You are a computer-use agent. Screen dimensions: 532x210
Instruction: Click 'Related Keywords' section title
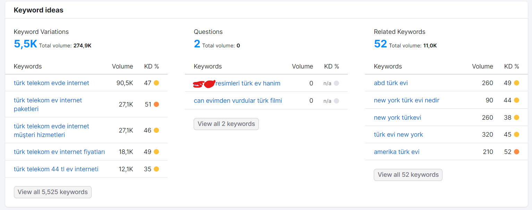tap(399, 32)
